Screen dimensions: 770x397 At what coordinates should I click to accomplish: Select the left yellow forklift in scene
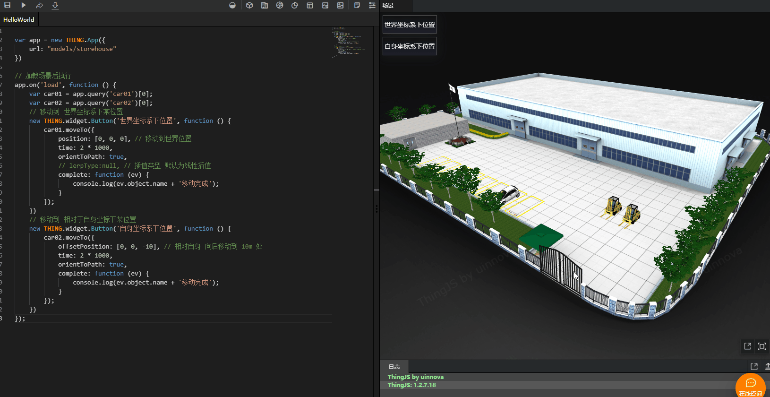point(613,206)
